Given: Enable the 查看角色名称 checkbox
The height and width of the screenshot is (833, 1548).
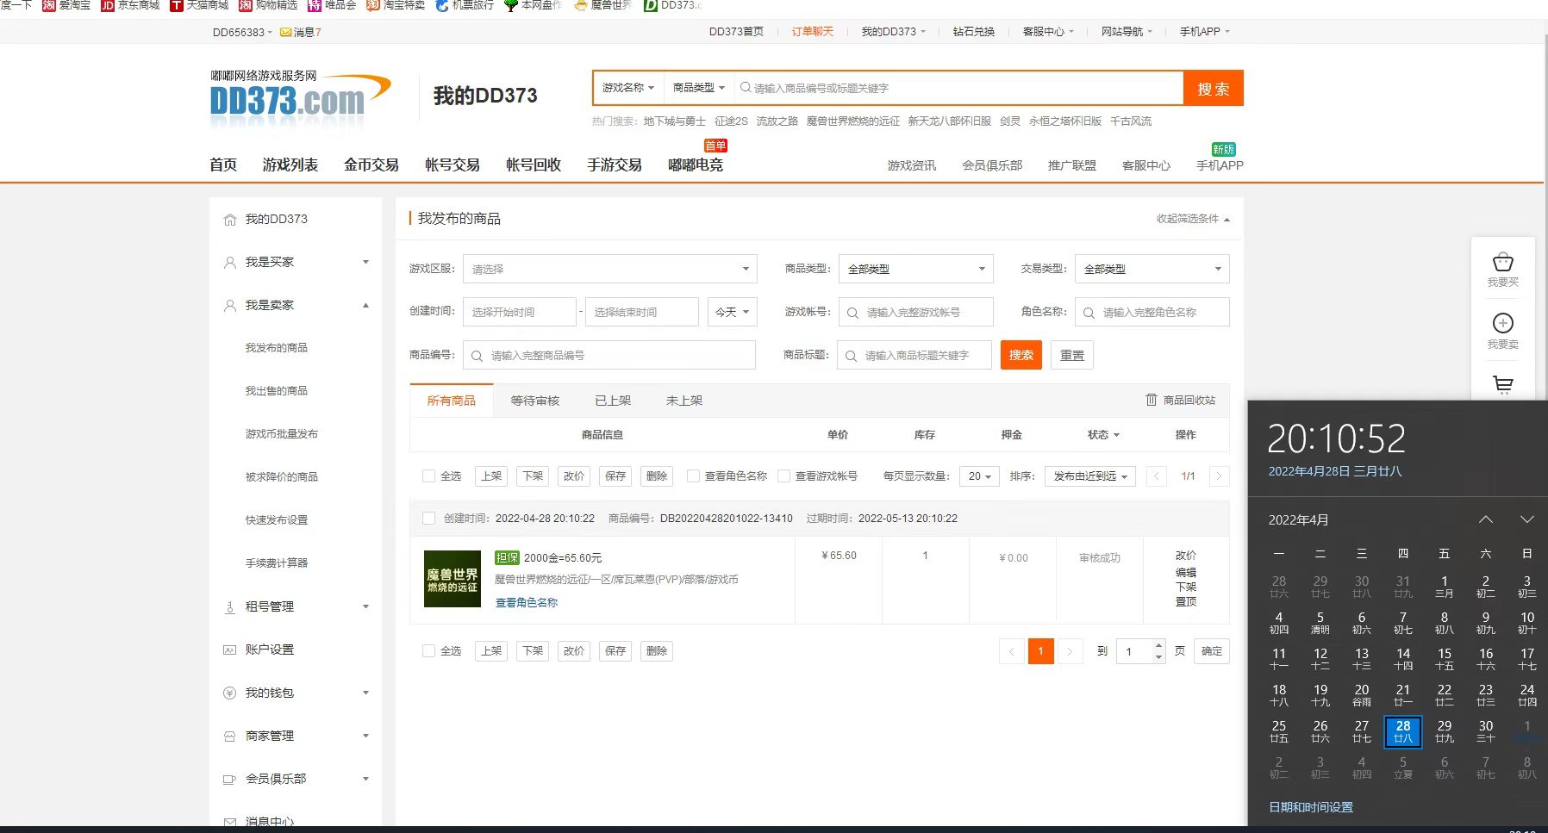Looking at the screenshot, I should click(x=694, y=476).
